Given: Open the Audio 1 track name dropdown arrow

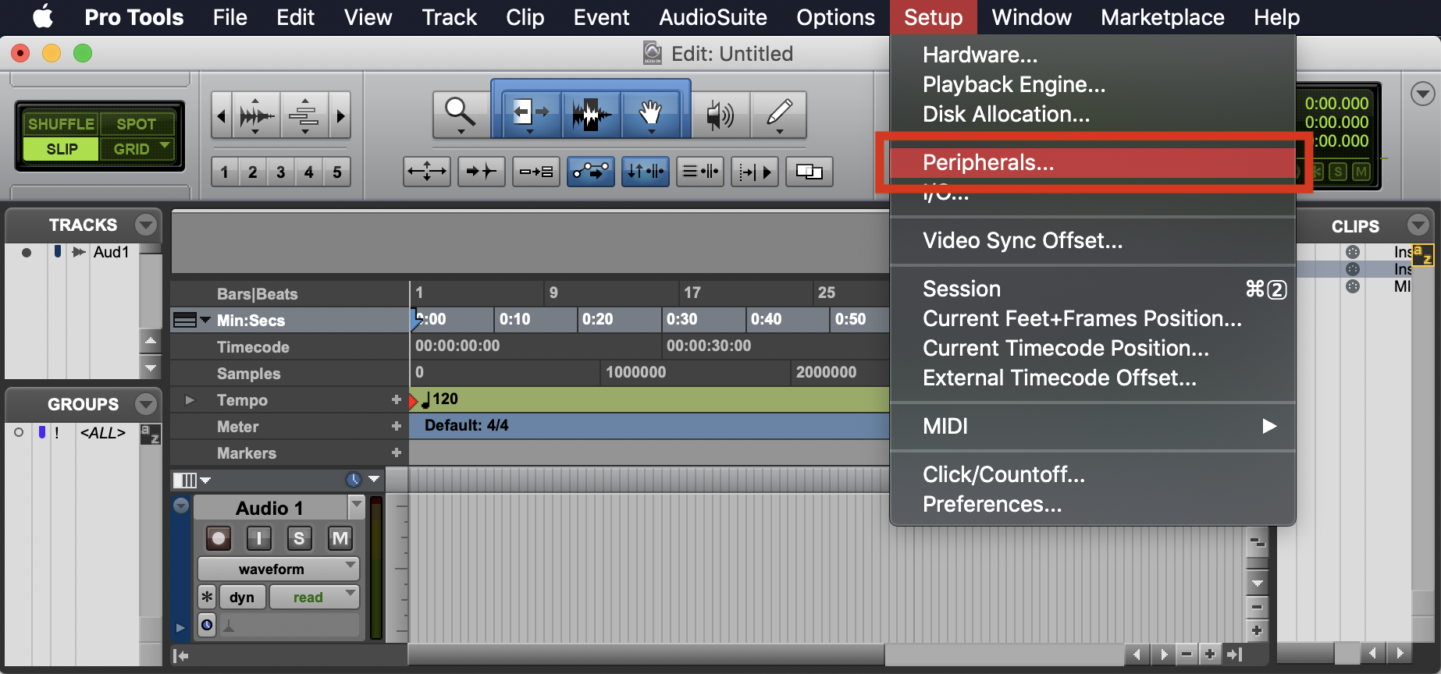Looking at the screenshot, I should [357, 506].
